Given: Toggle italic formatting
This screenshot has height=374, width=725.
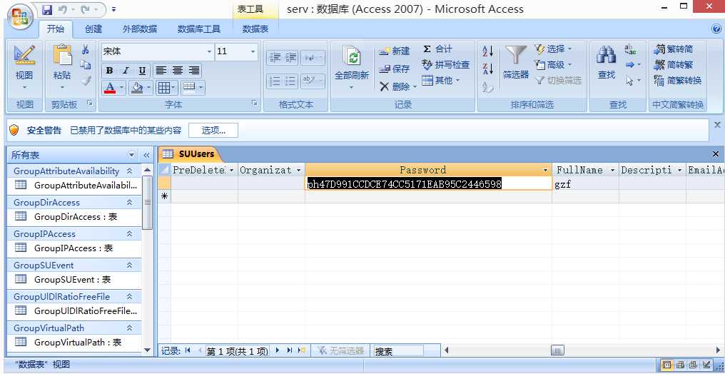Looking at the screenshot, I should pos(126,70).
